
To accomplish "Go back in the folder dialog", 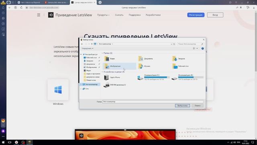I will (82, 44).
